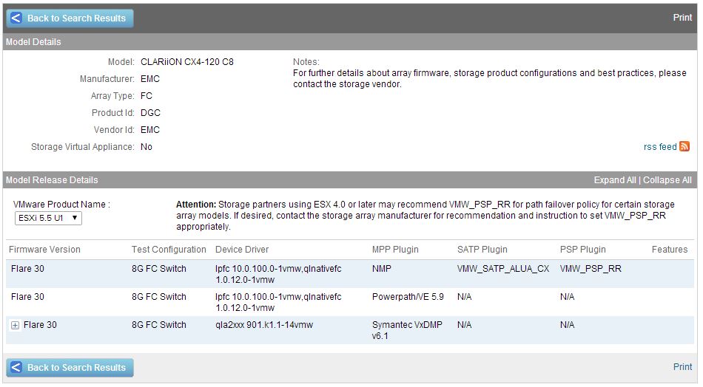Screen dimensions: 703x387
Task: Click Collapse All in Model Release Details
Action: [x=667, y=180]
